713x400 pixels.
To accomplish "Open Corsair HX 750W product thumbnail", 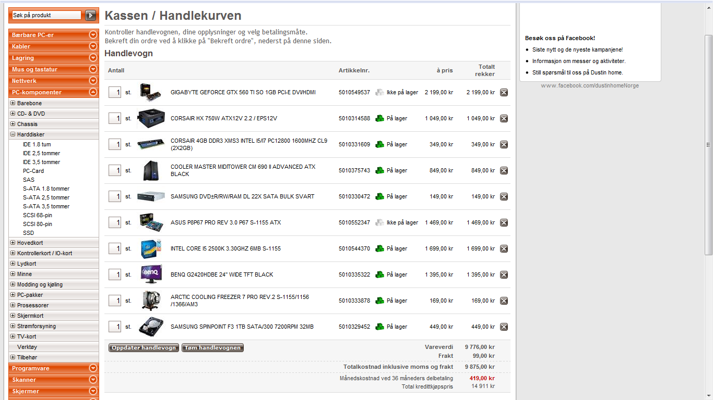I will (x=151, y=118).
